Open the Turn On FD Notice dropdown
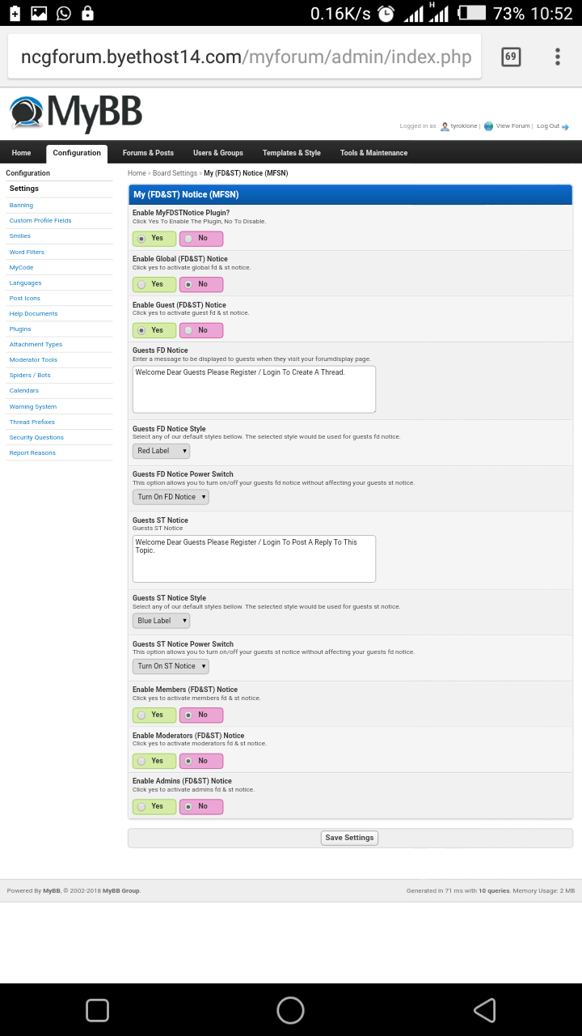The image size is (582, 1036). click(x=171, y=497)
